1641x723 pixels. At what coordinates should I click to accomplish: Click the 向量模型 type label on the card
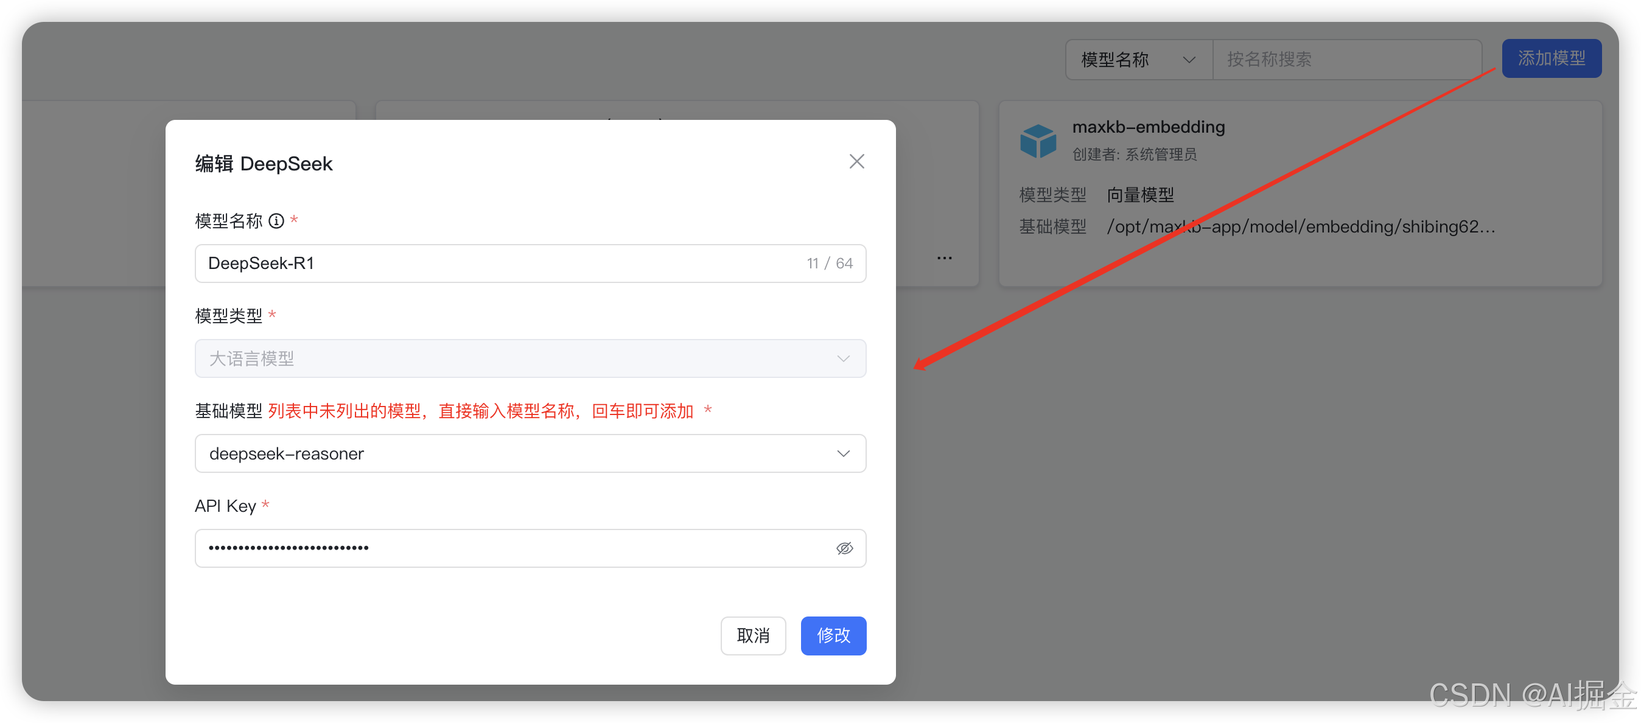1140,194
